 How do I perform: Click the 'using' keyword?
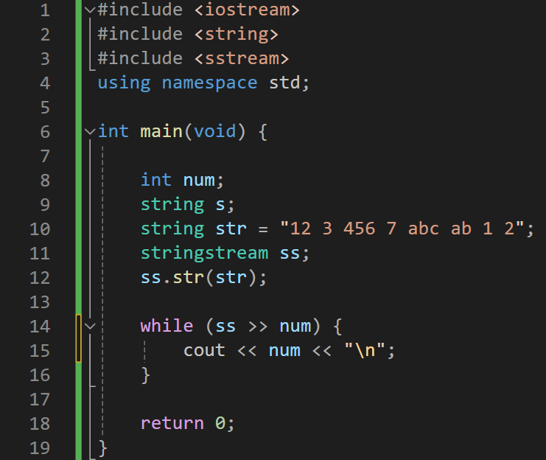coord(124,83)
